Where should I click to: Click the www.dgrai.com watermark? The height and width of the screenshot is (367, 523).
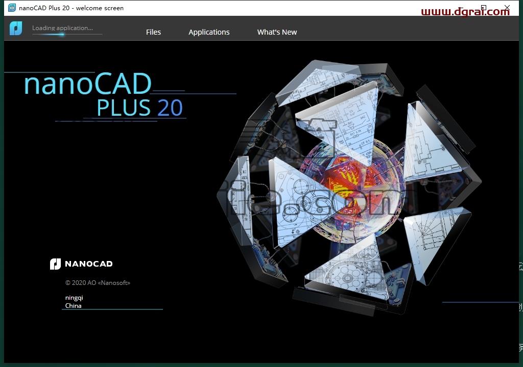465,12
